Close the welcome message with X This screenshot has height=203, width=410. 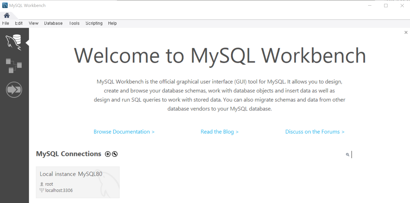pyautogui.click(x=406, y=33)
